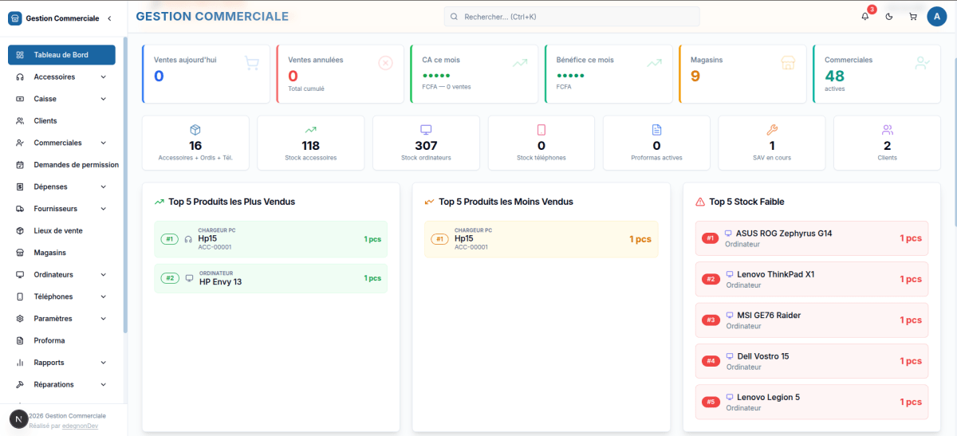Open the notifications bell icon
Viewport: 957px width, 436px height.
[865, 16]
